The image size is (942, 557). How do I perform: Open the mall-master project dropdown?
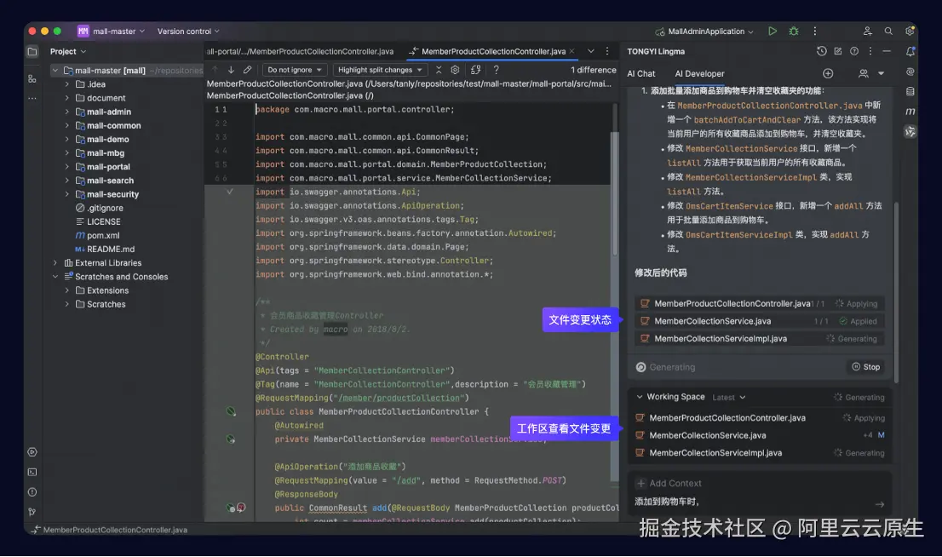point(111,32)
